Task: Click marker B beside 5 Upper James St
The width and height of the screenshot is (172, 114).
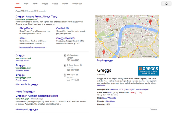Action: pos(65,66)
